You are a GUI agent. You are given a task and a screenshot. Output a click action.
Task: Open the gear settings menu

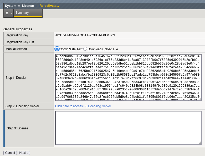click(x=7, y=13)
